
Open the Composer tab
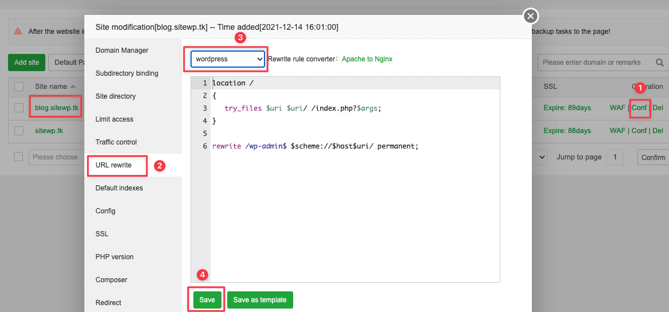112,280
